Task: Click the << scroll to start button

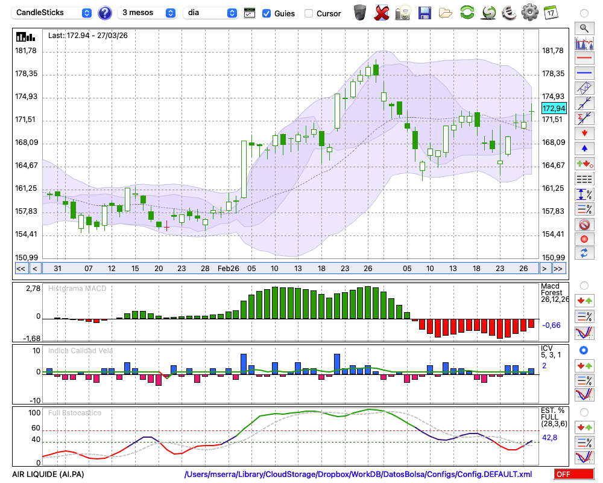Action: click(21, 269)
